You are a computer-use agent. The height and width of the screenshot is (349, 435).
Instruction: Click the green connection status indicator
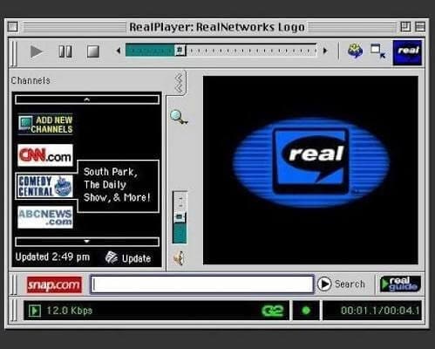(x=306, y=311)
